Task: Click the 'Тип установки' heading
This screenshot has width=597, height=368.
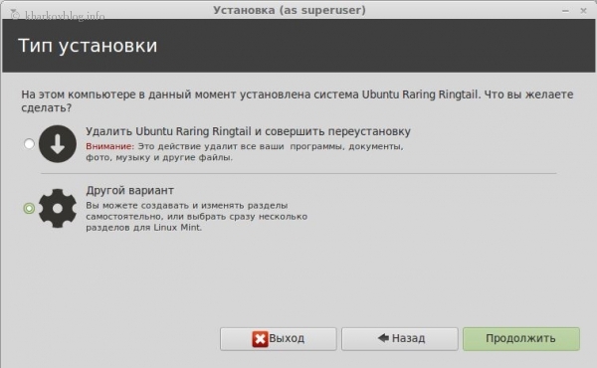Action: [88, 46]
